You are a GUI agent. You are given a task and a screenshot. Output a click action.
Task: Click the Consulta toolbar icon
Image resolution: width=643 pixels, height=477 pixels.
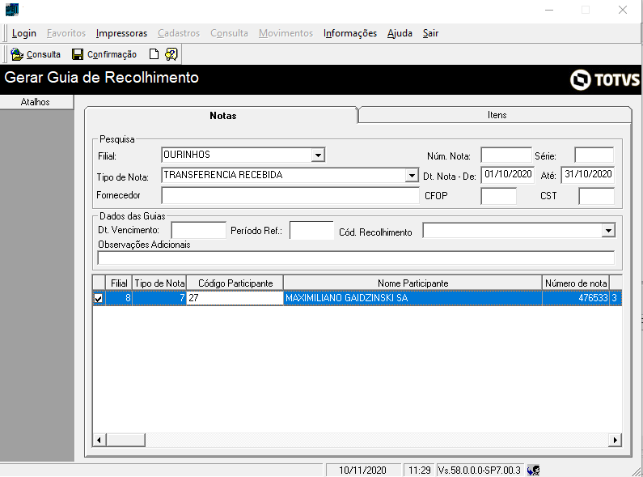(17, 54)
